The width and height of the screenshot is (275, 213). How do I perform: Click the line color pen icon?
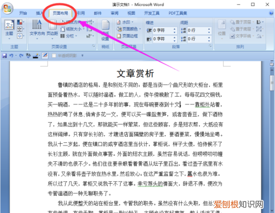[x=36, y=56]
